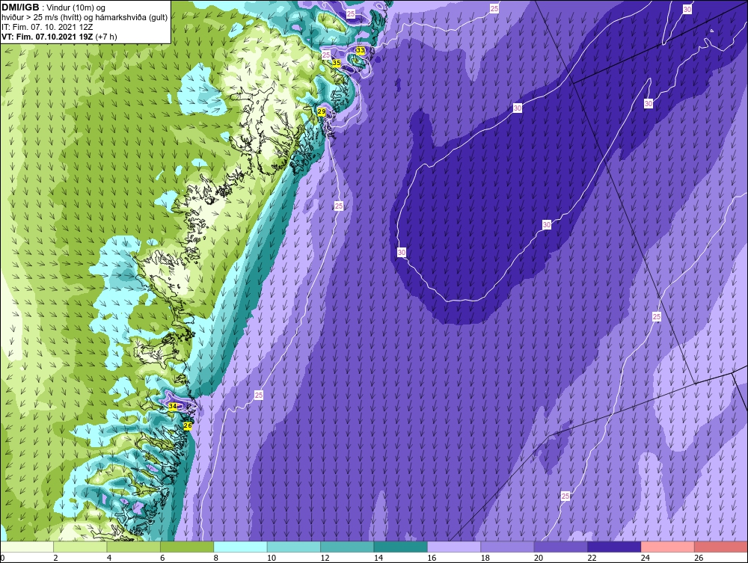Click the legend scale value 10
This screenshot has width=748, height=563.
pos(272,558)
